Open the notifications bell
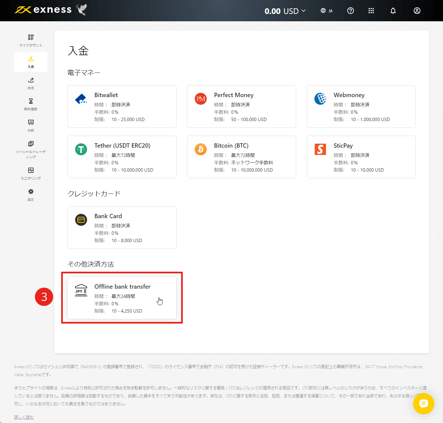Screen dimensions: 443x423 (393, 11)
